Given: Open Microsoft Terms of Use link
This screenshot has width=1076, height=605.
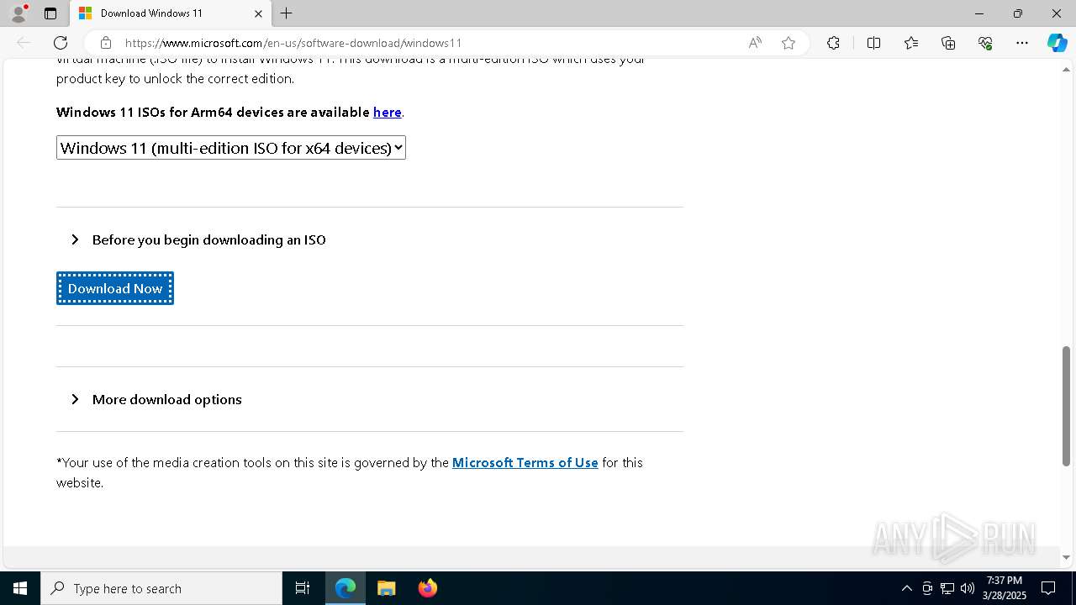Looking at the screenshot, I should click(x=525, y=462).
